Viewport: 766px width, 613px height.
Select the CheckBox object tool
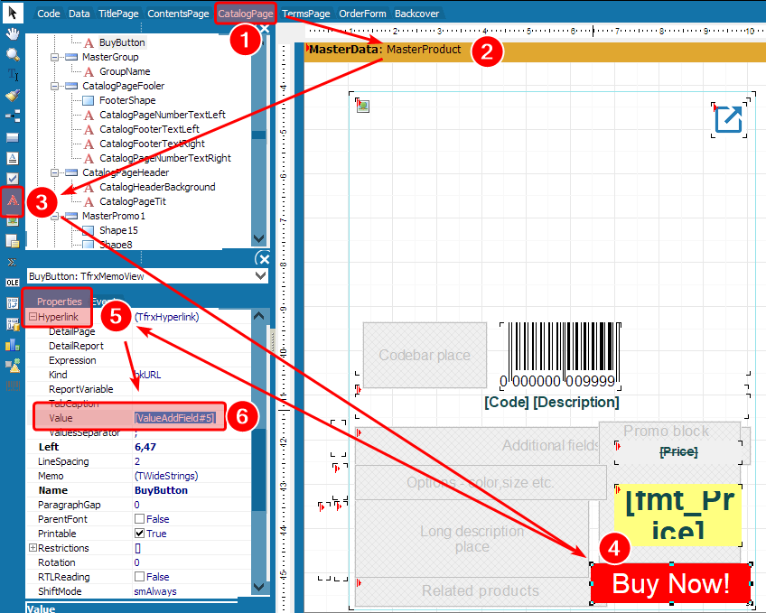coord(13,179)
